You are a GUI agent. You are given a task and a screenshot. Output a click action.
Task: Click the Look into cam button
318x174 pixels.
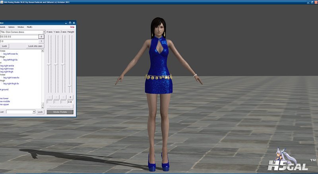point(35,46)
